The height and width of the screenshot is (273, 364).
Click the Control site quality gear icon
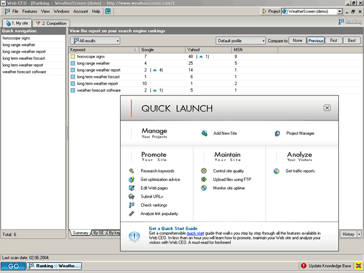pyautogui.click(x=204, y=171)
